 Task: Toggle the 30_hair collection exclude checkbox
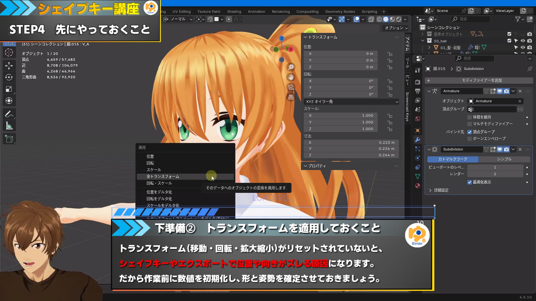pos(509,41)
